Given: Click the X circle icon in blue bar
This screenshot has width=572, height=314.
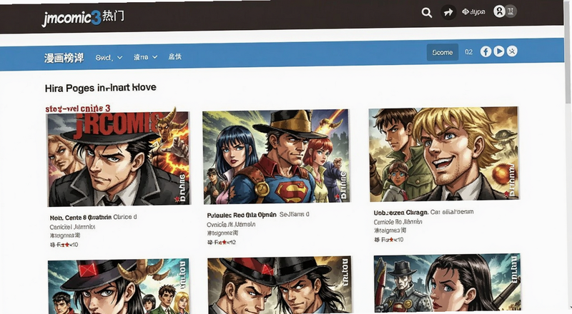Looking at the screenshot, I should 512,51.
